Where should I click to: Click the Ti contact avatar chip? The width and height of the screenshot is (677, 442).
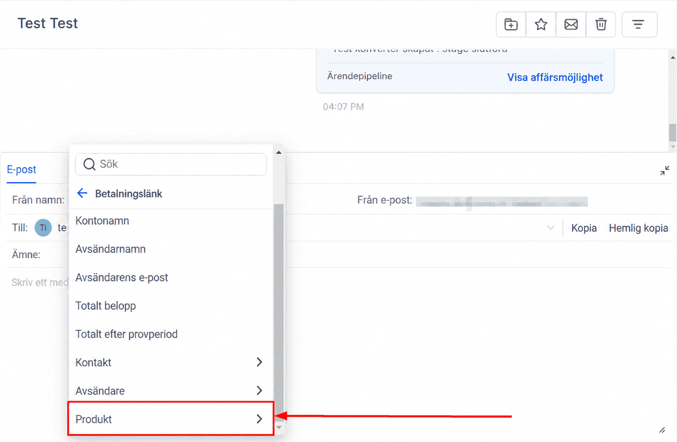point(43,228)
